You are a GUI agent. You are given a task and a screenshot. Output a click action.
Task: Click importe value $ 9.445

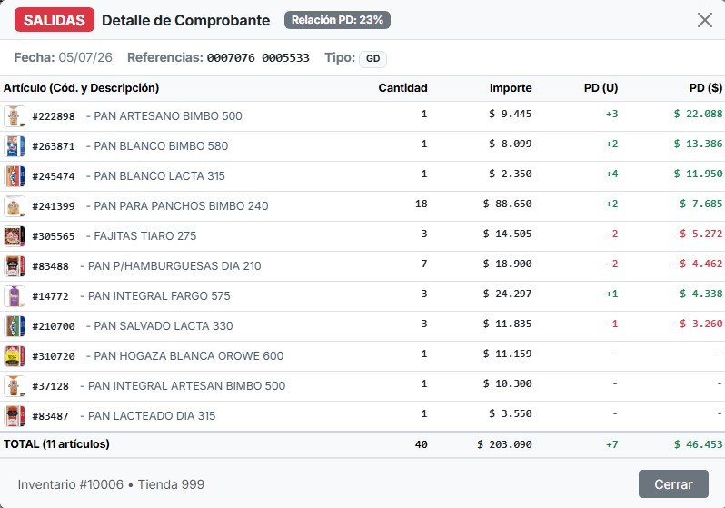click(x=511, y=114)
